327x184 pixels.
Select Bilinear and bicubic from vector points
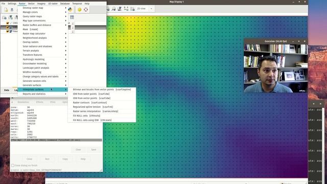pyautogui.click(x=102, y=89)
